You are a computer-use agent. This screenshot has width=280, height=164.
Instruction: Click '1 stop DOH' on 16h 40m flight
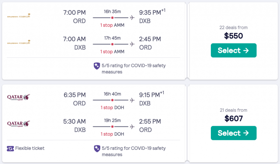click(x=112, y=108)
